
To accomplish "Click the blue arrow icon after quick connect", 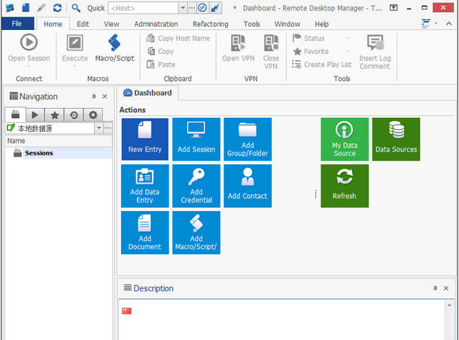I will [x=215, y=8].
